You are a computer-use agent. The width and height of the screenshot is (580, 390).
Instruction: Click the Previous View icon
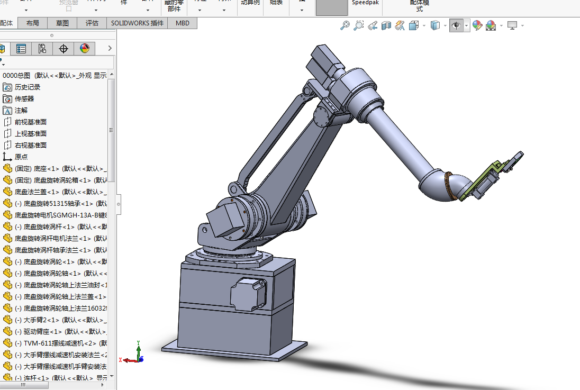pyautogui.click(x=373, y=25)
